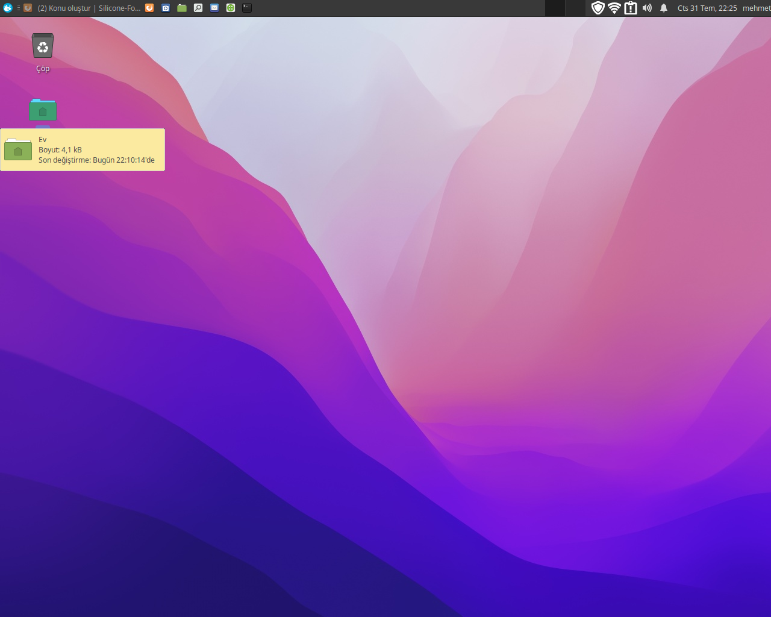Launch the green software manager icon

click(x=231, y=8)
